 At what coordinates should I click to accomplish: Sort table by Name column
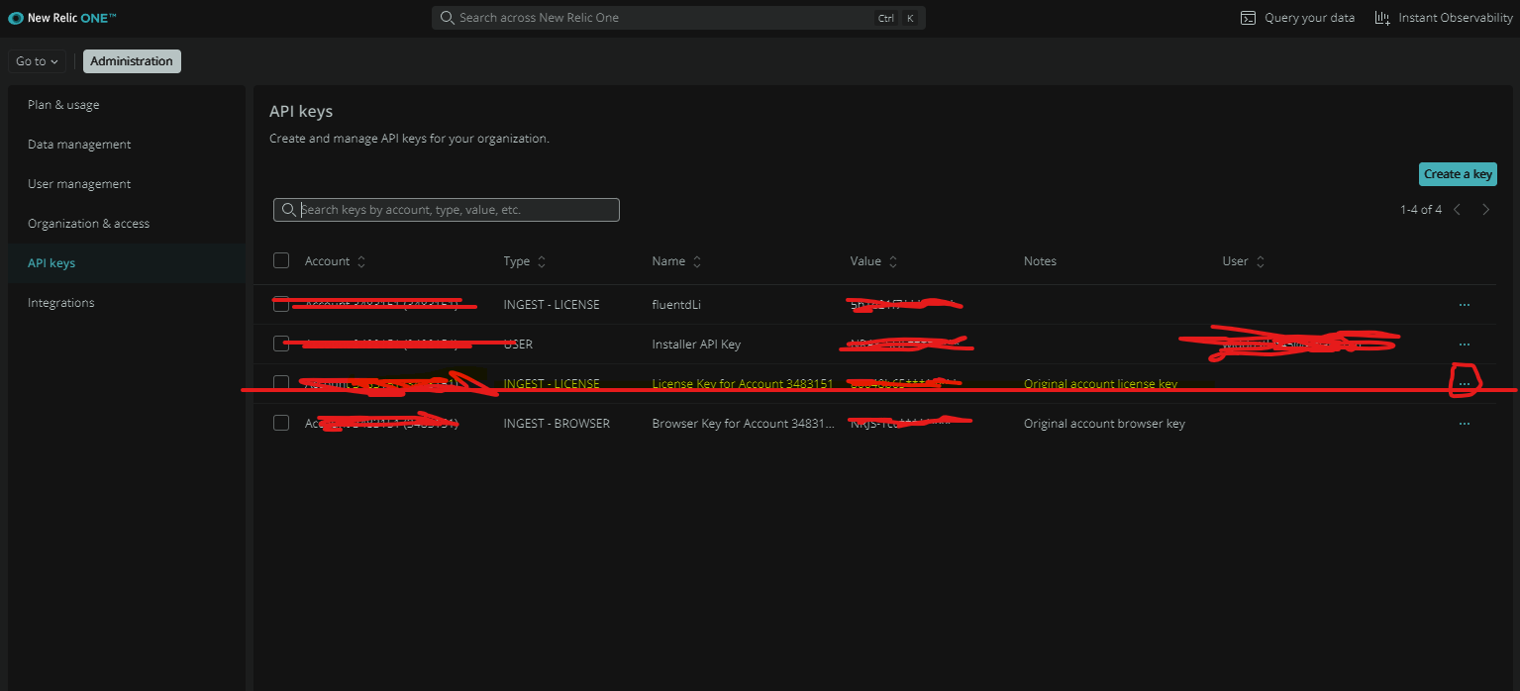[x=677, y=261]
